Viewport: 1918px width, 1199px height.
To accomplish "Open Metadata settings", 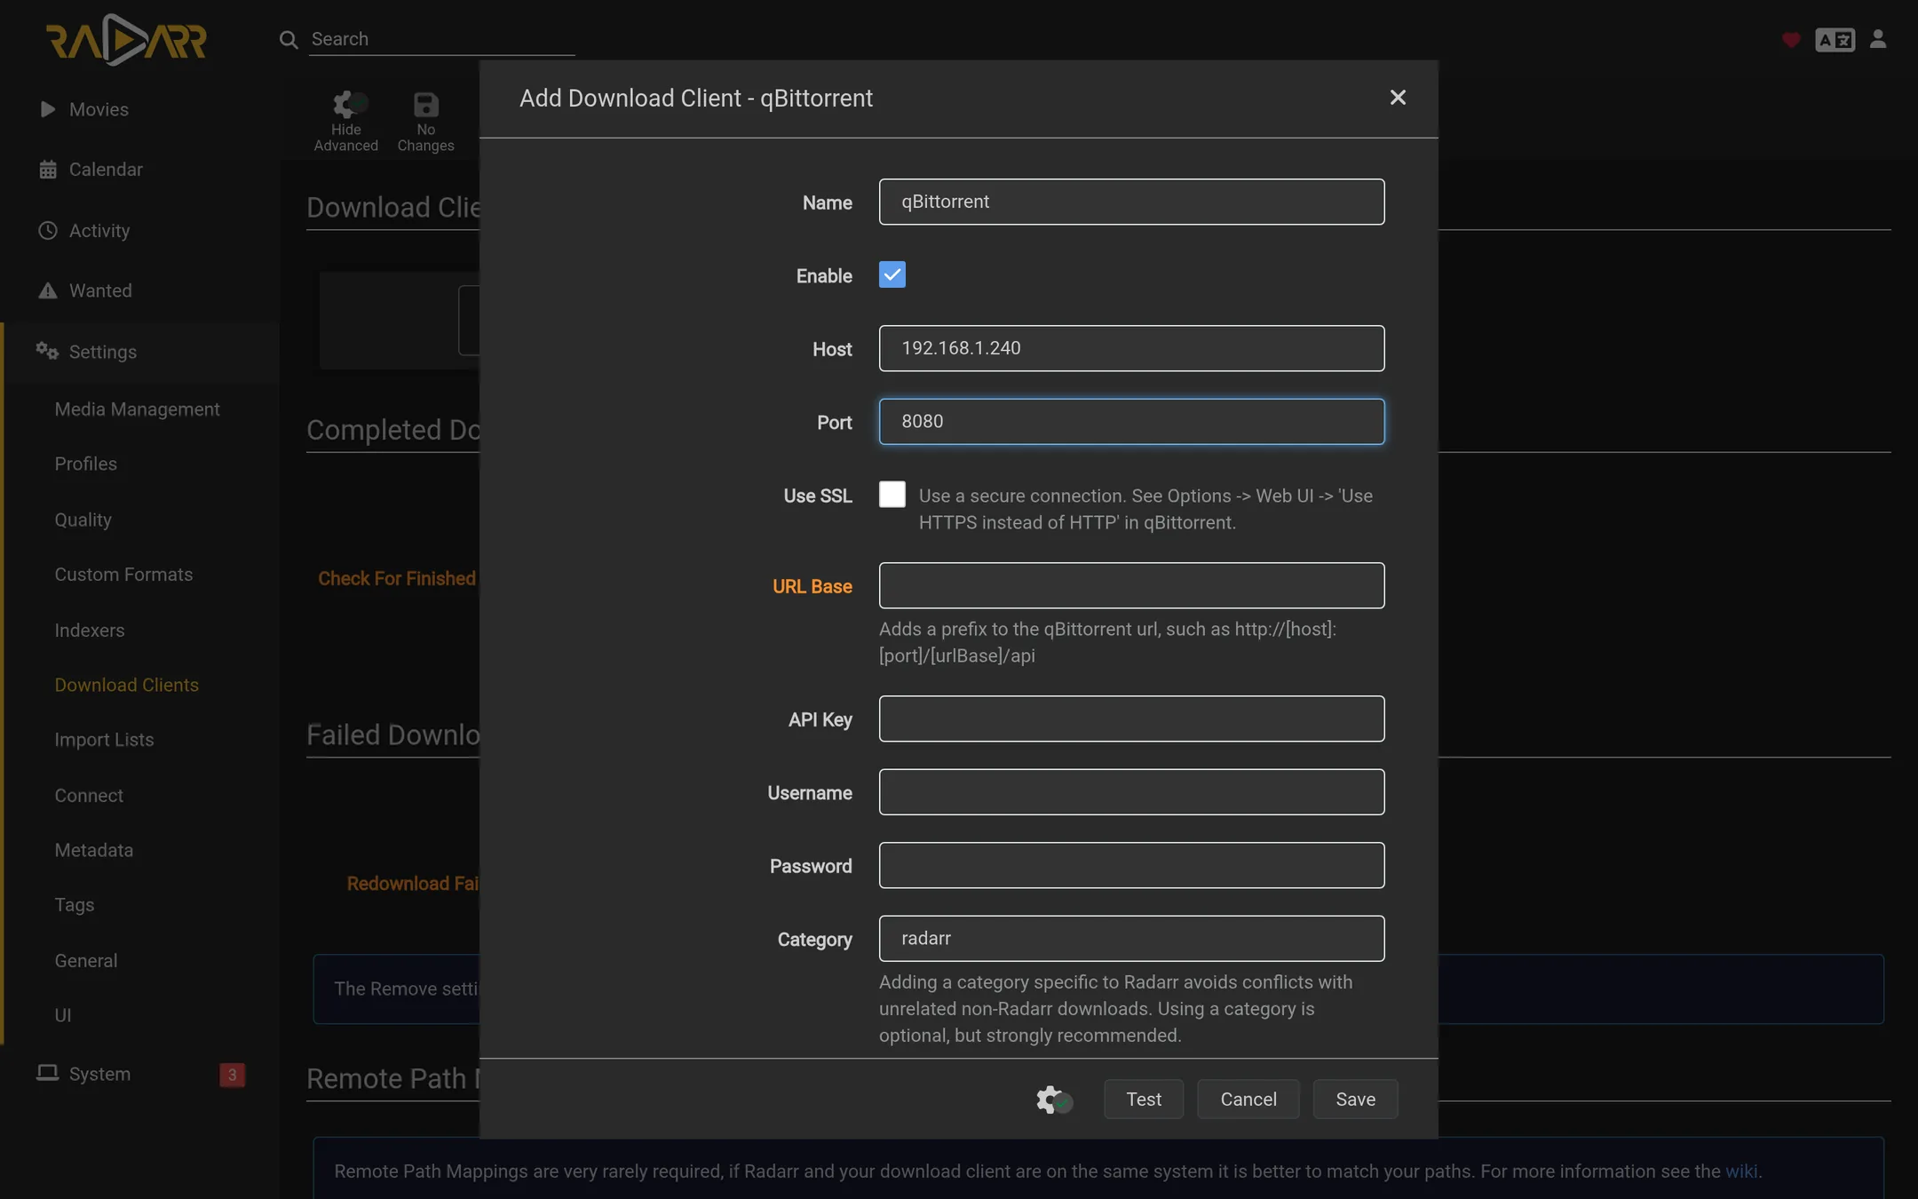I will pos(93,850).
